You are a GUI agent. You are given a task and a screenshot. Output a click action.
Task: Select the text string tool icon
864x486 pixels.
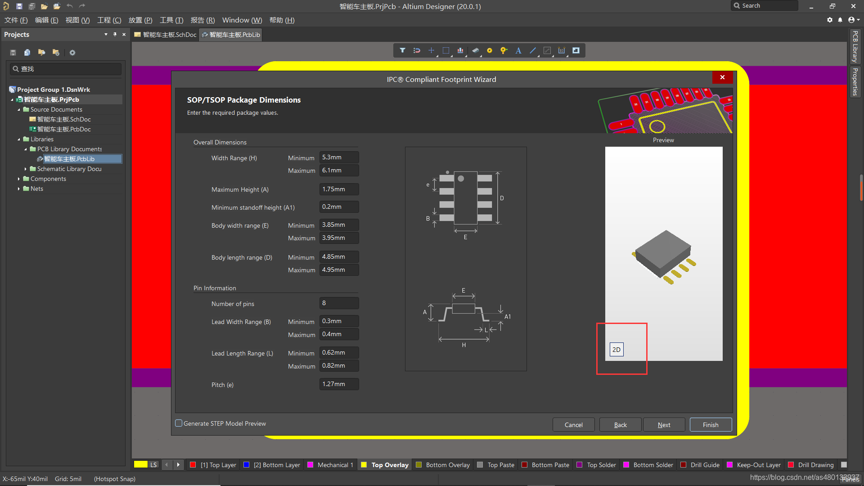pyautogui.click(x=518, y=51)
